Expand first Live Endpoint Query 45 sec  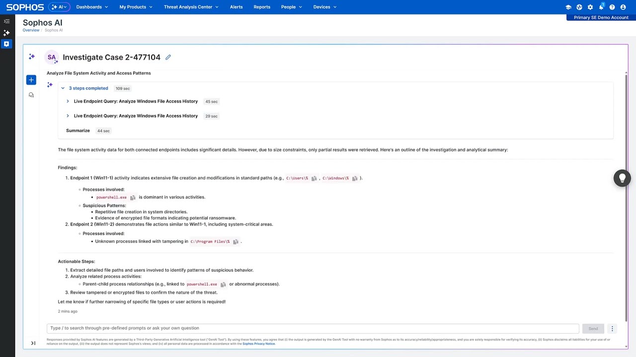tap(68, 102)
